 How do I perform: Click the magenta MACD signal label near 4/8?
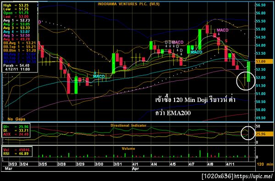point(223,30)
